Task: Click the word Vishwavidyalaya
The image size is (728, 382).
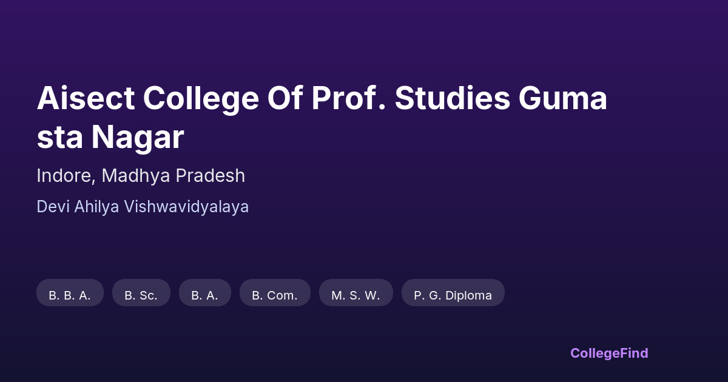Action: pos(187,207)
